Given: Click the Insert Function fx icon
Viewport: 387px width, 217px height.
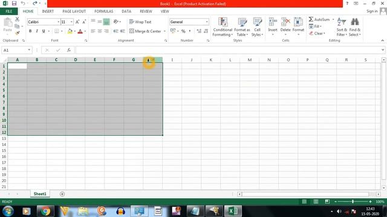Looking at the screenshot, I should point(68,50).
